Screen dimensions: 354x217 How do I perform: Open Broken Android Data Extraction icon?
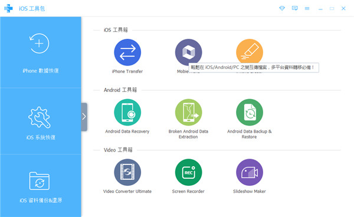189,113
